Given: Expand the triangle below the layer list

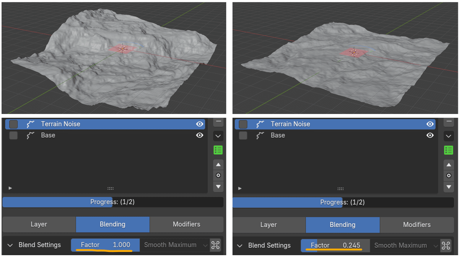Looking at the screenshot, I should 10,188.
